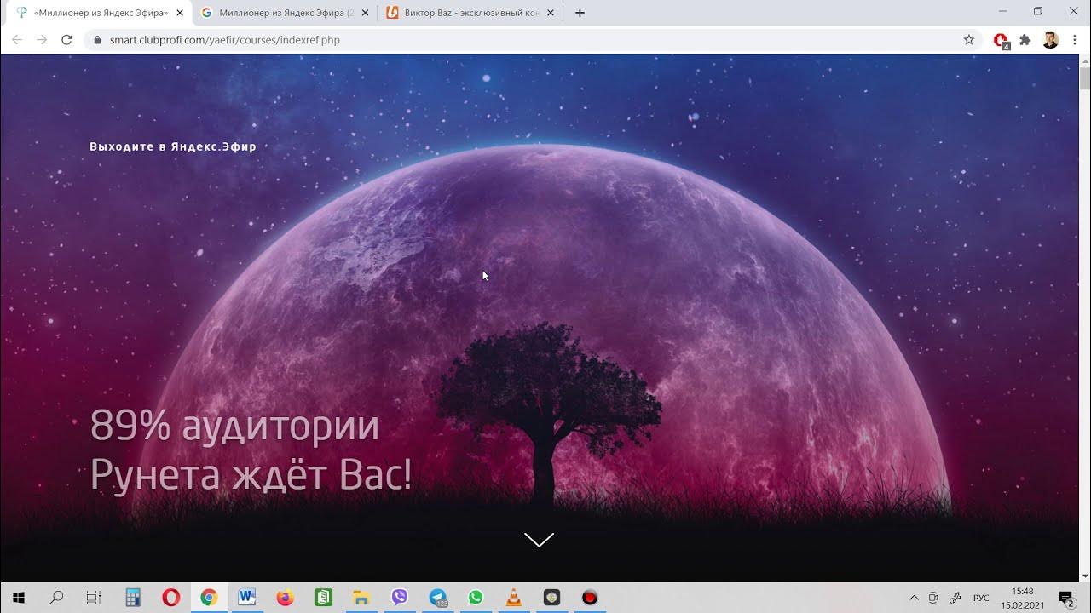The height and width of the screenshot is (613, 1091).
Task: Open Windows search from the taskbar
Action: point(56,598)
